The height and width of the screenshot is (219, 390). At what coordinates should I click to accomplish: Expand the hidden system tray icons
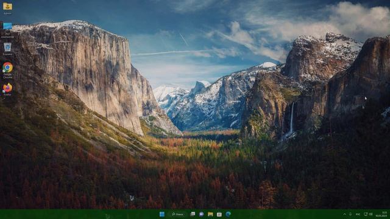[x=344, y=214]
